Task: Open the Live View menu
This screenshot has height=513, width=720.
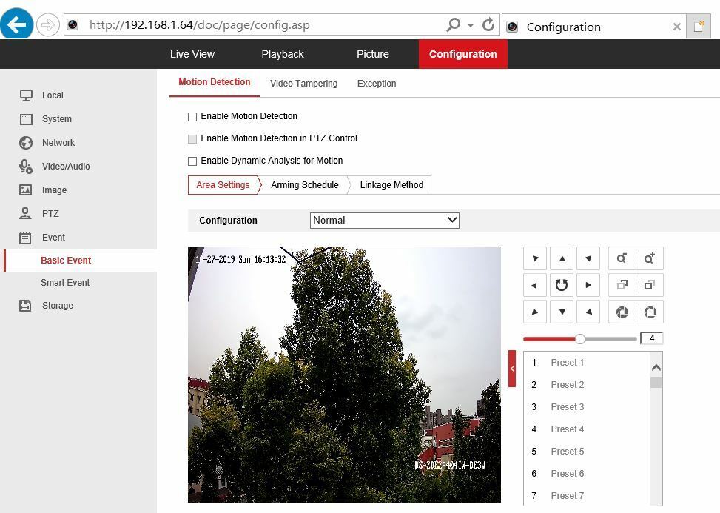Action: click(192, 54)
